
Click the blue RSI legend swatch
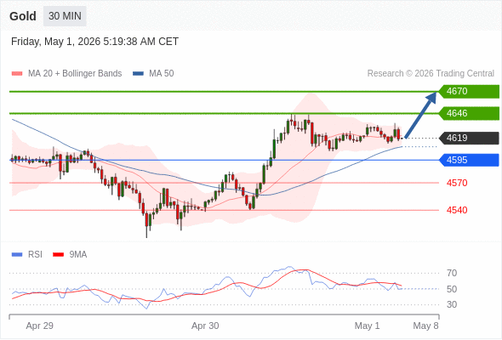click(17, 255)
